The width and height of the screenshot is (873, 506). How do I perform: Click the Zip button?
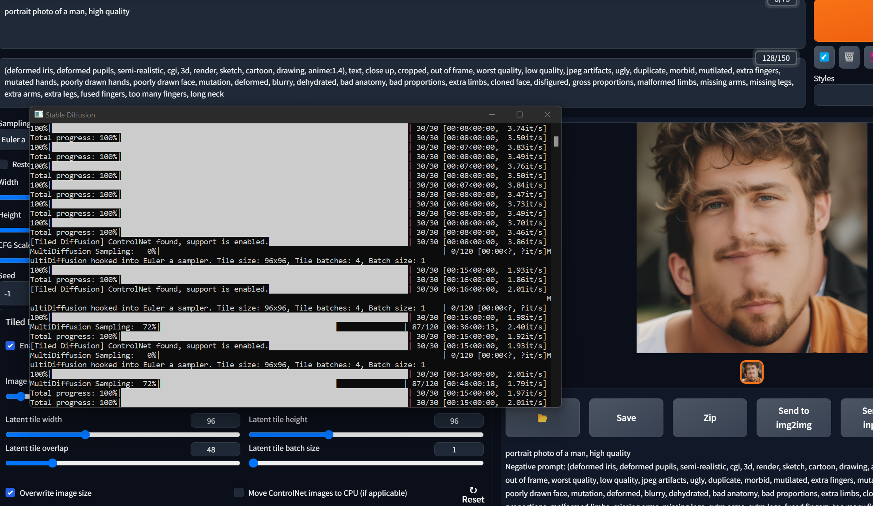pyautogui.click(x=710, y=418)
